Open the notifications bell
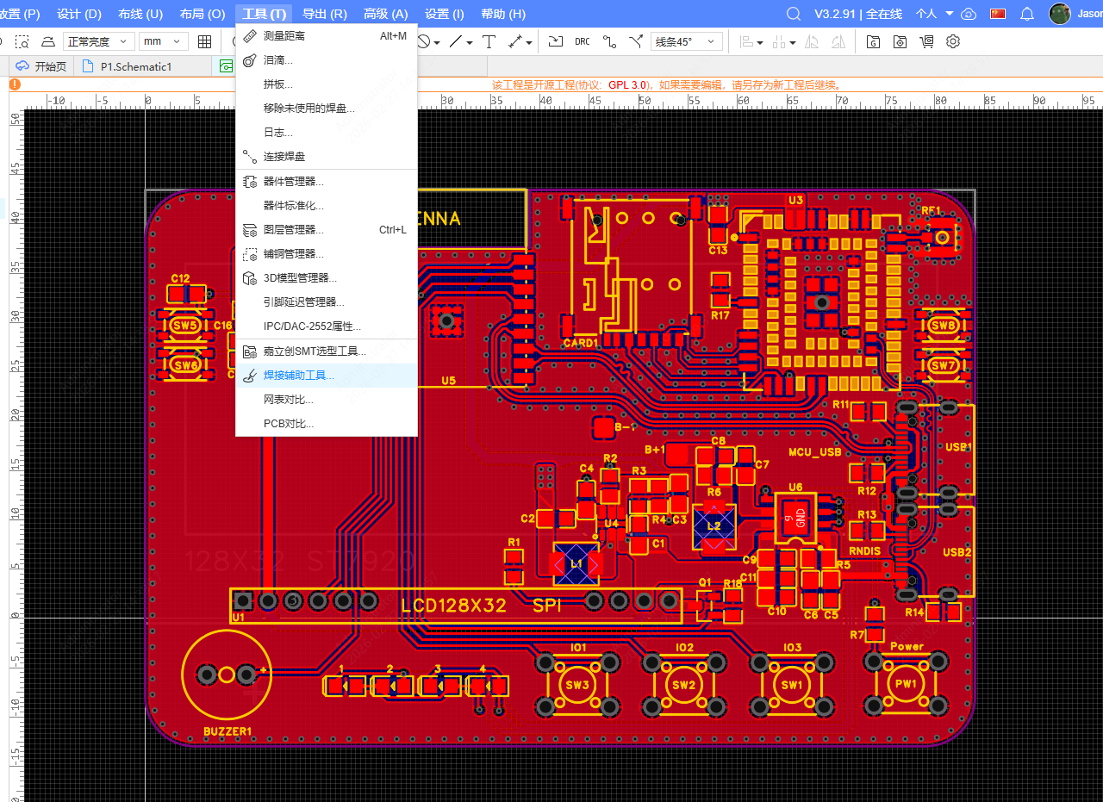Viewport: 1103px width, 802px height. click(x=1027, y=14)
